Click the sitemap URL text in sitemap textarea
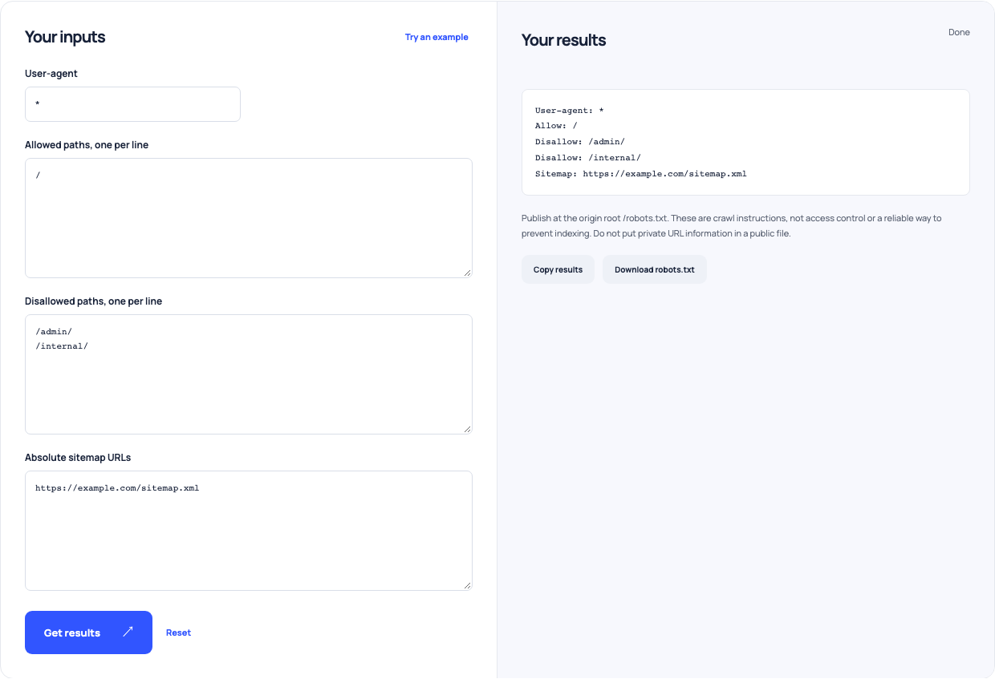995x679 pixels. pos(117,487)
